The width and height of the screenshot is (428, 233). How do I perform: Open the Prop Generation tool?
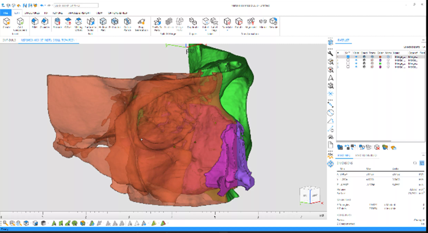tap(141, 24)
